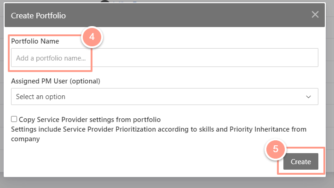The height and width of the screenshot is (188, 334).
Task: Click the step 5 annotation badge
Action: (x=276, y=149)
